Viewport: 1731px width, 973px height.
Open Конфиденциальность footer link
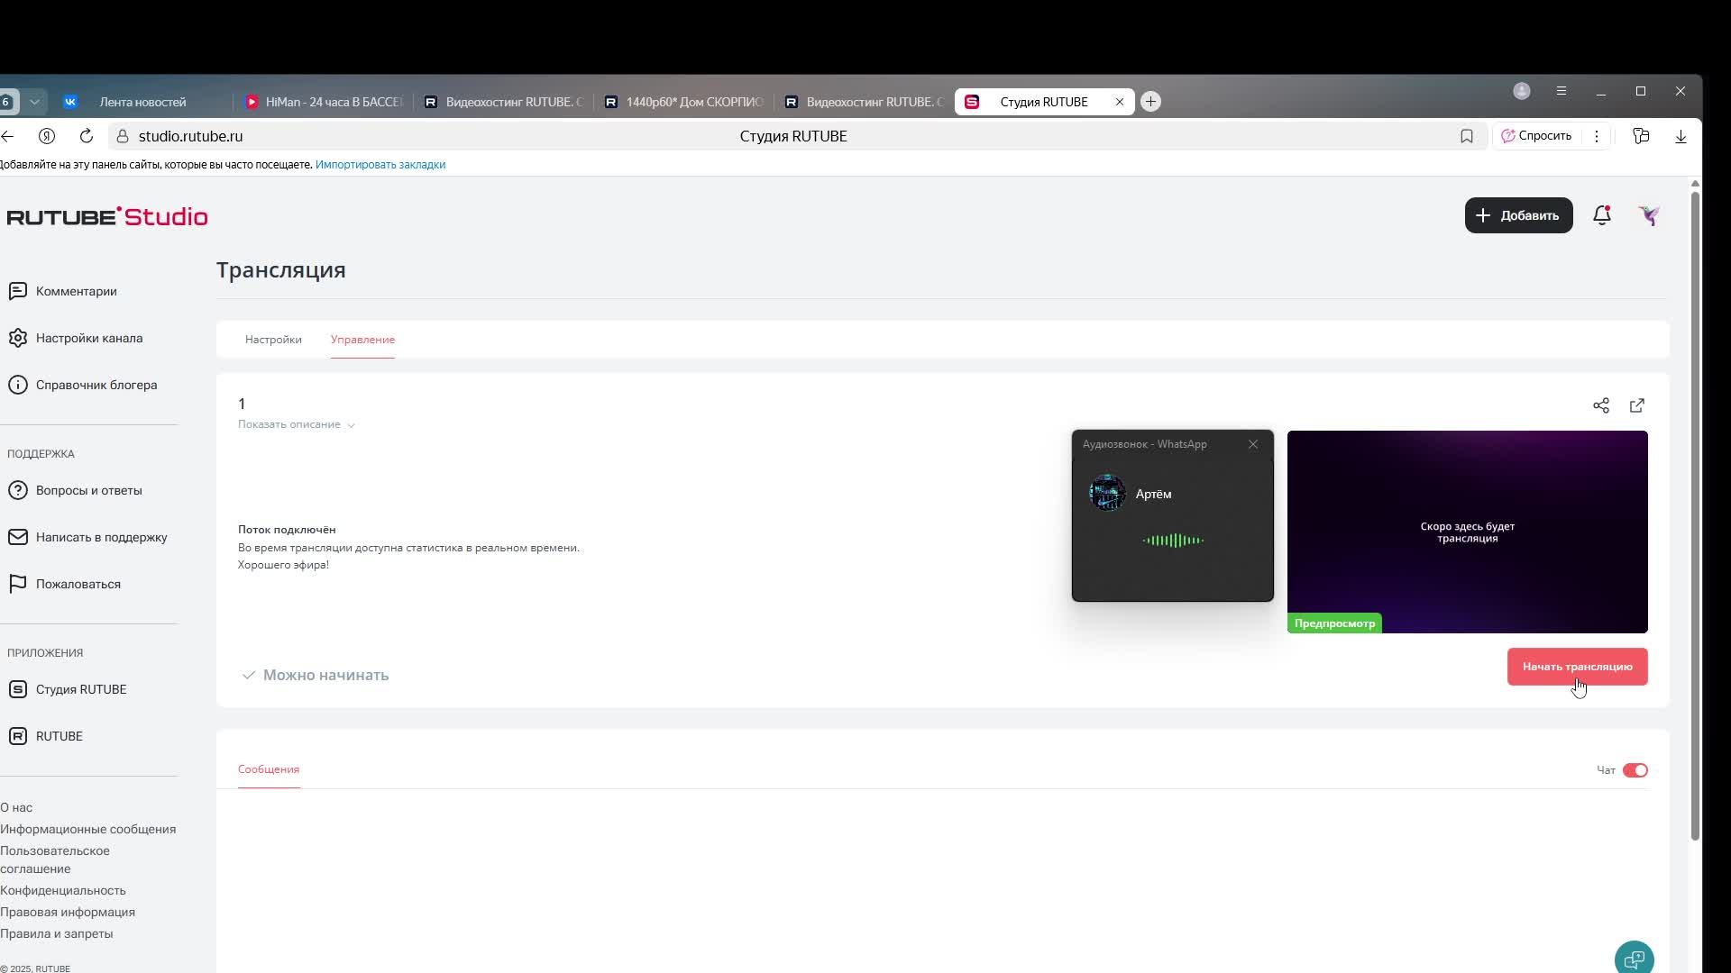63,890
